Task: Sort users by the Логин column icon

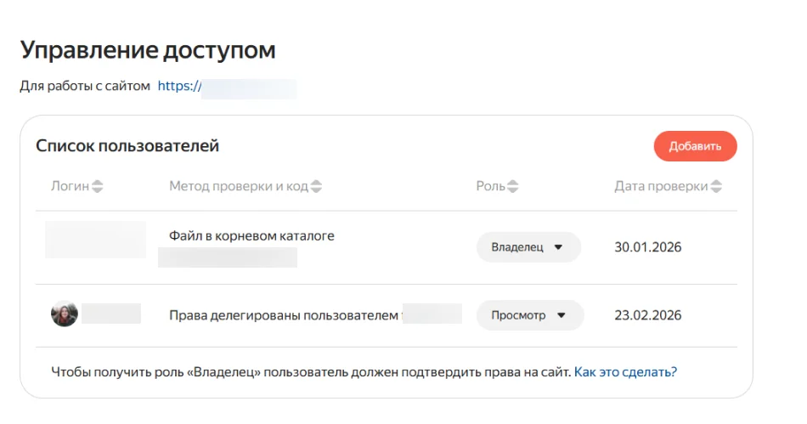Action: tap(98, 187)
